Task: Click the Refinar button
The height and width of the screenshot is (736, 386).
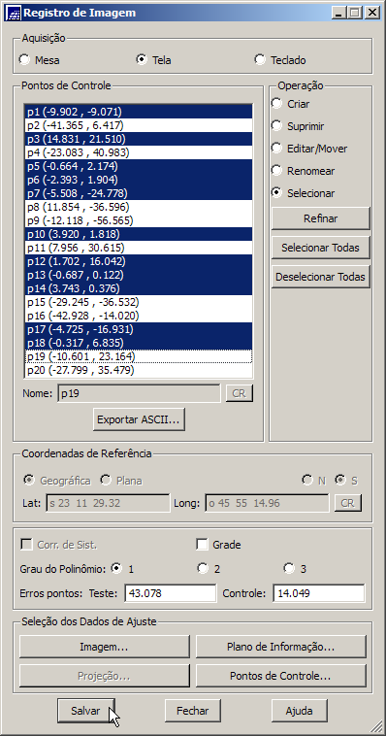Action: pos(321,218)
